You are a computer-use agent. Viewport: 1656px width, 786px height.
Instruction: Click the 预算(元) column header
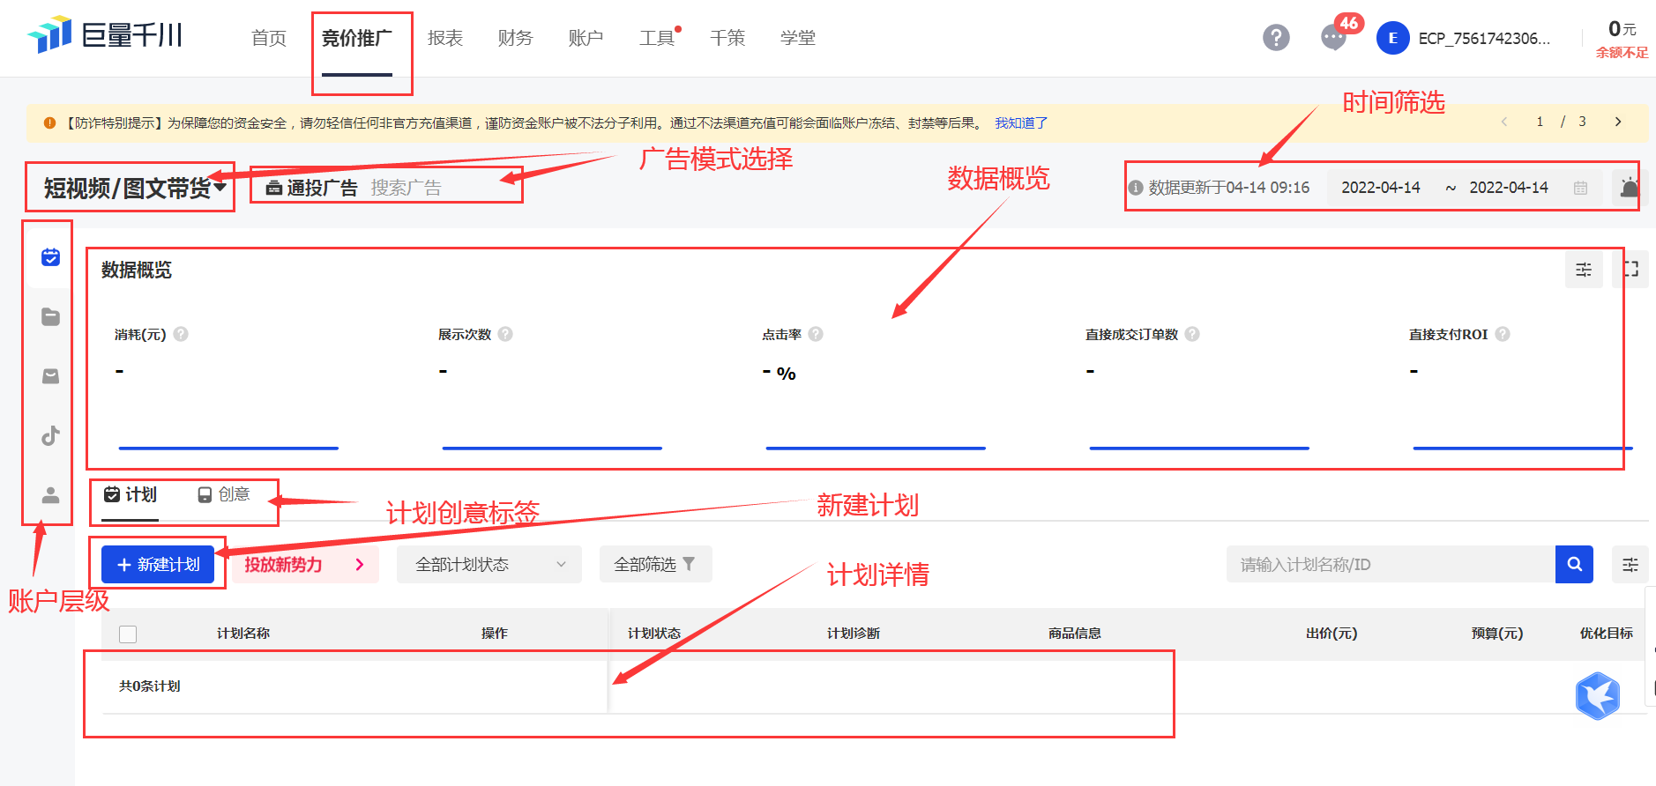coord(1497,634)
